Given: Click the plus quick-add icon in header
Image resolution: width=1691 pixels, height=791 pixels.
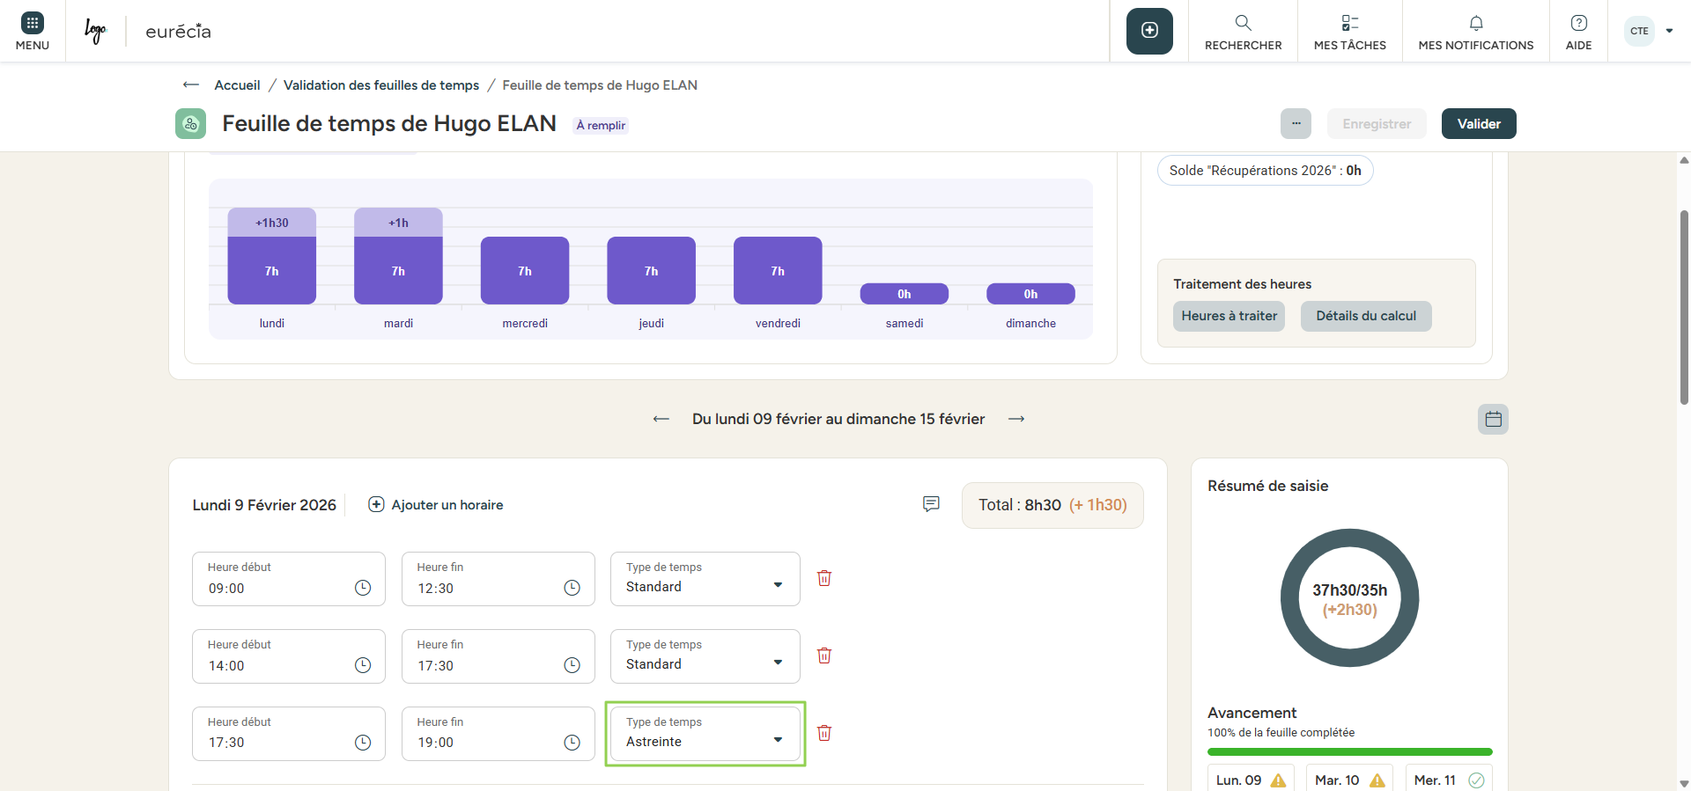Looking at the screenshot, I should [x=1149, y=31].
